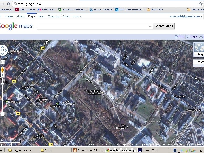Click the Search Maps button
The image size is (204, 153).
pyautogui.click(x=164, y=26)
